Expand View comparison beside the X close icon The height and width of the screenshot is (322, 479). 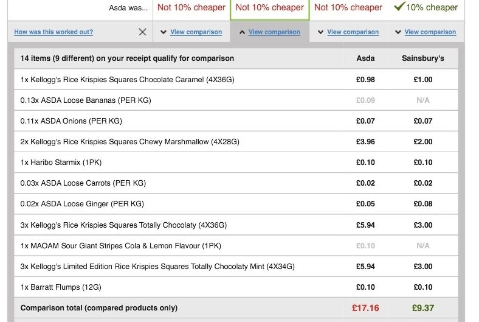tap(191, 32)
